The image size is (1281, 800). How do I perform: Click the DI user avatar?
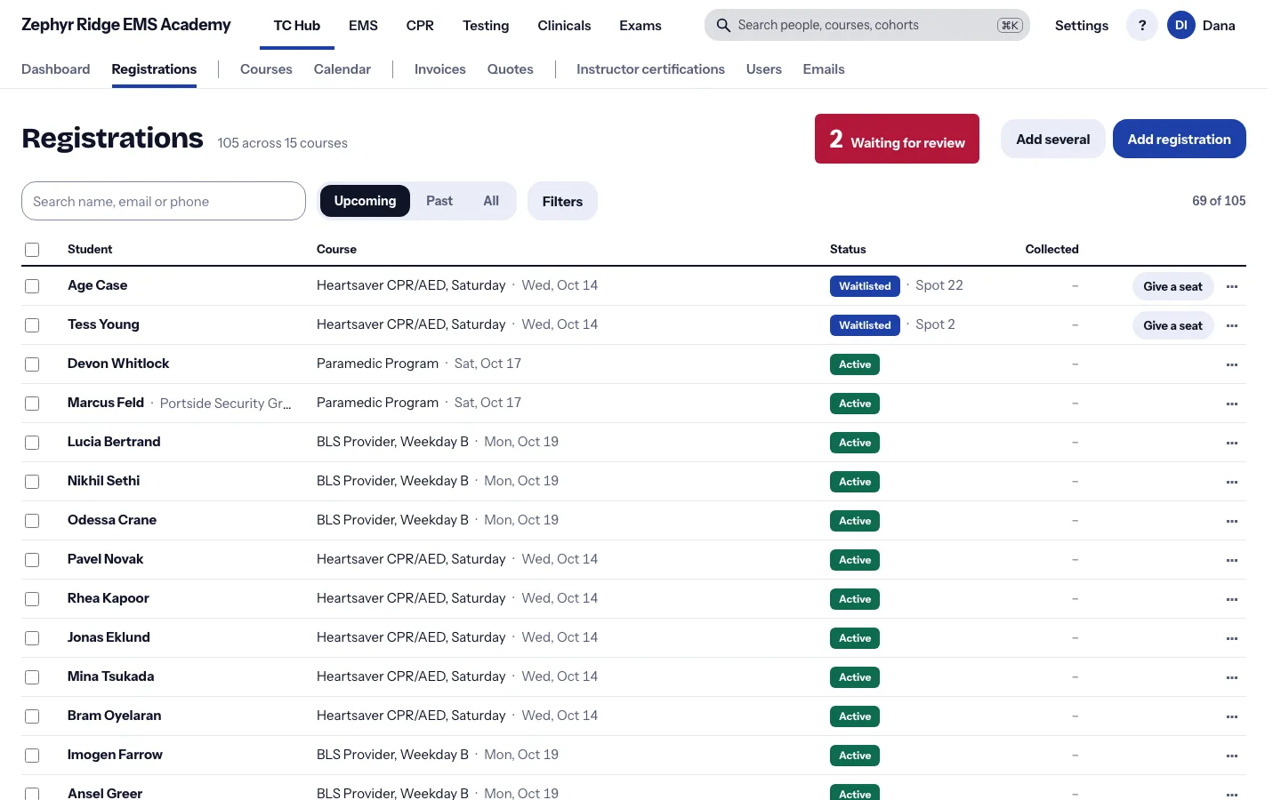[x=1181, y=25]
